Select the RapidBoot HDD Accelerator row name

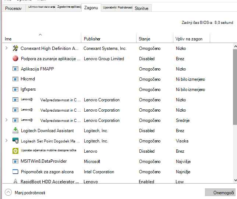point(50,181)
